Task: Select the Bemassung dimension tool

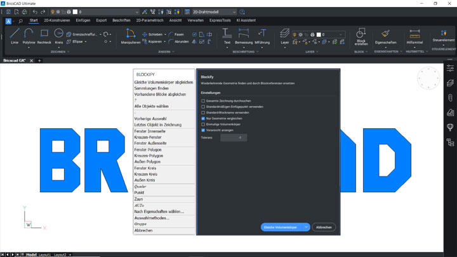Action: (244, 36)
